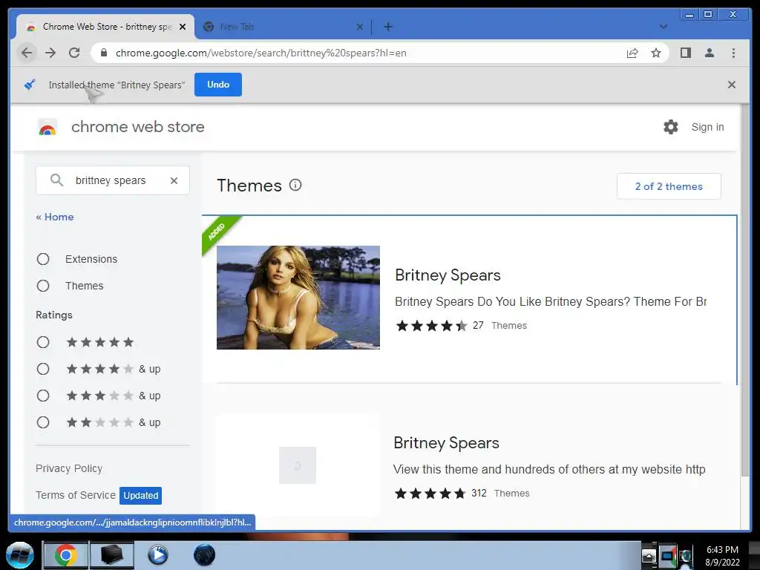Click the address bar URL
Image resolution: width=760 pixels, height=570 pixels.
click(x=261, y=53)
